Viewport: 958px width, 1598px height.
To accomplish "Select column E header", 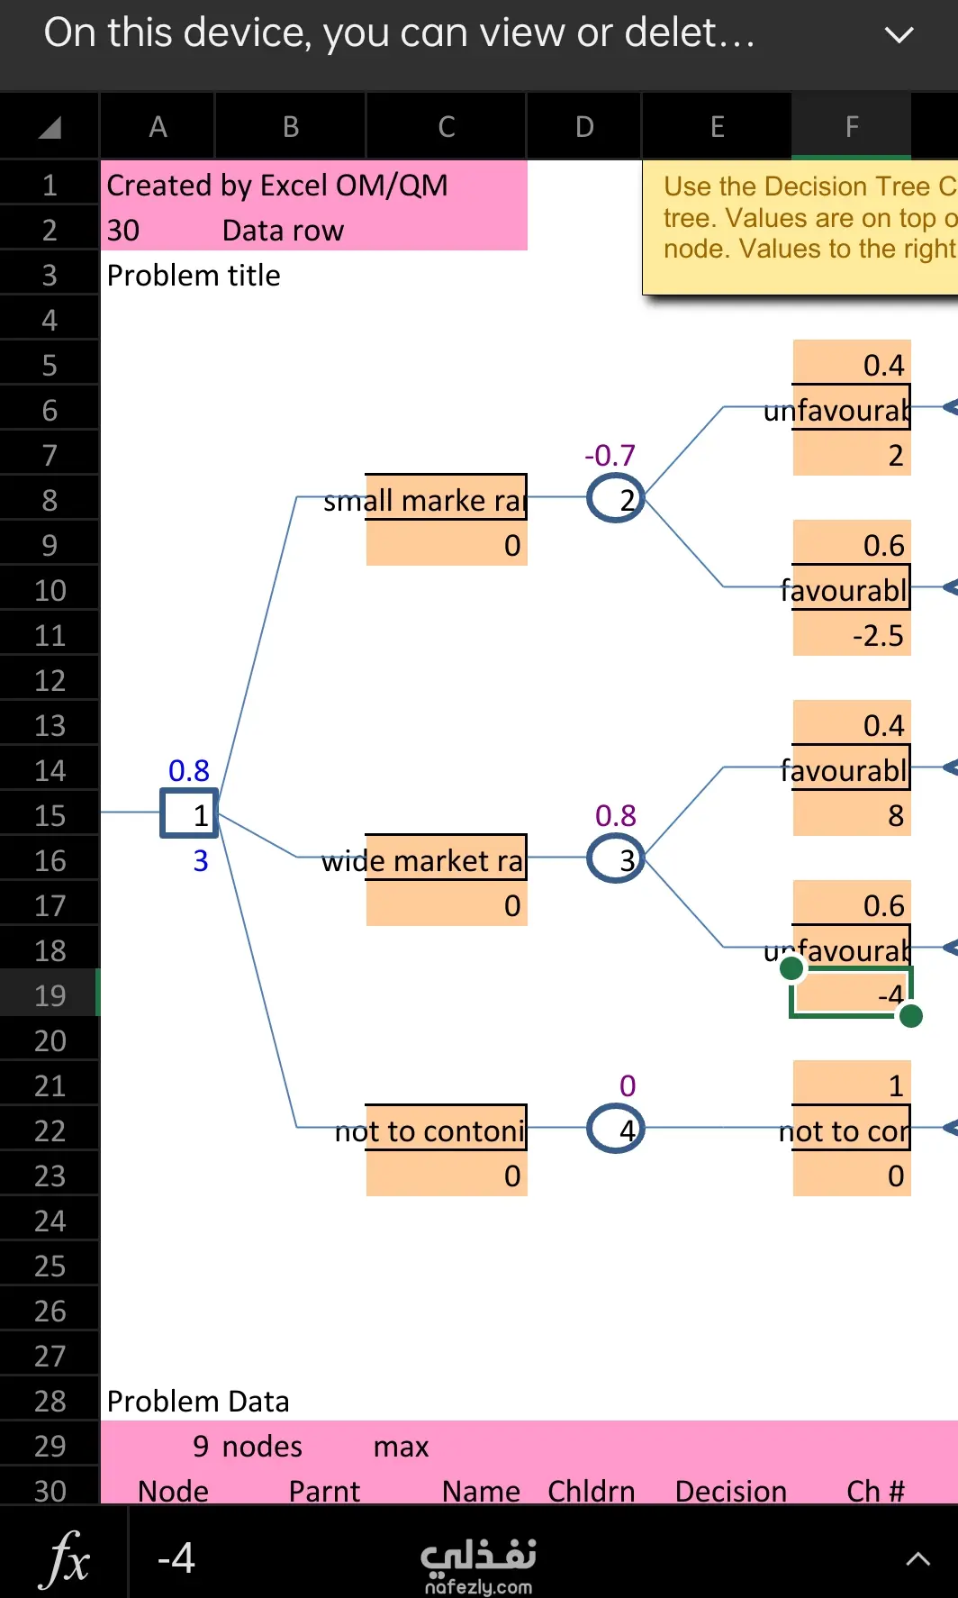I will coord(717,127).
